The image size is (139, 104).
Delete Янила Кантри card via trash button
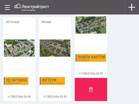click(91, 89)
